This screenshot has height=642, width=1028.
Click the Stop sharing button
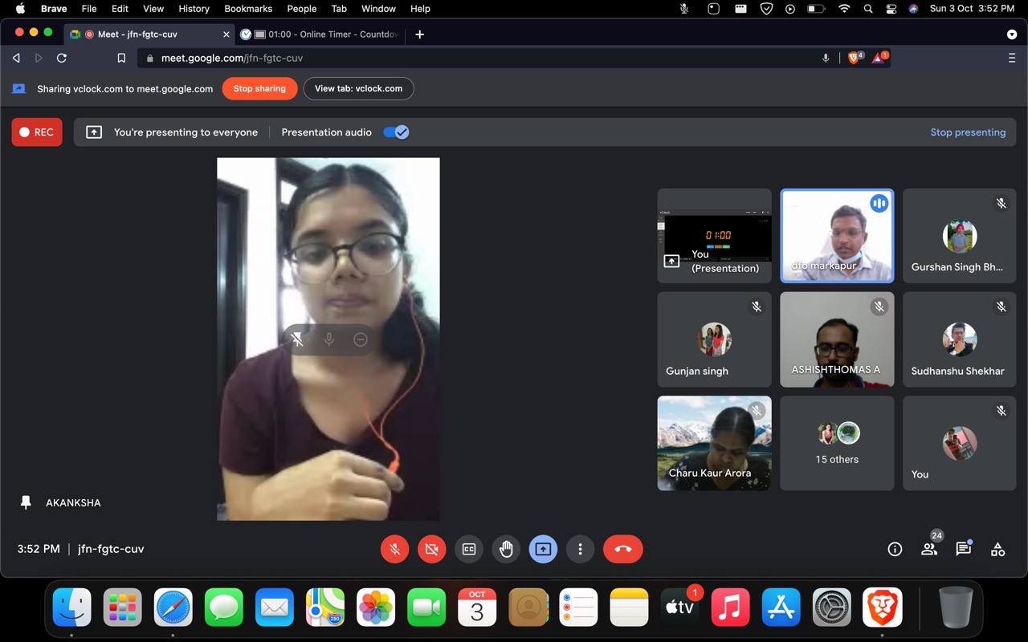tap(259, 88)
